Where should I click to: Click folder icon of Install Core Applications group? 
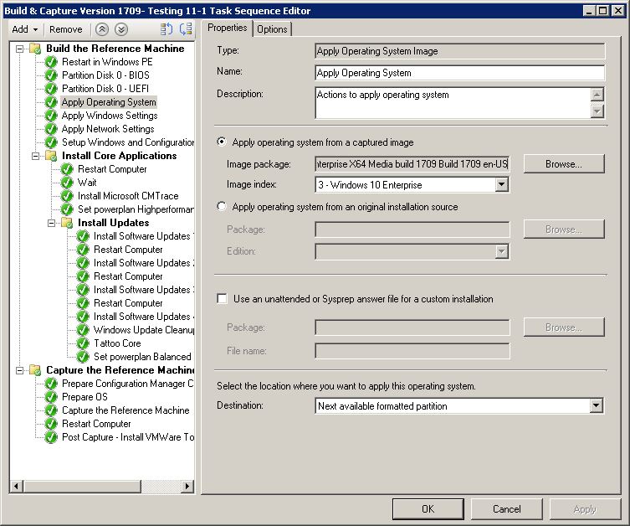coord(51,156)
